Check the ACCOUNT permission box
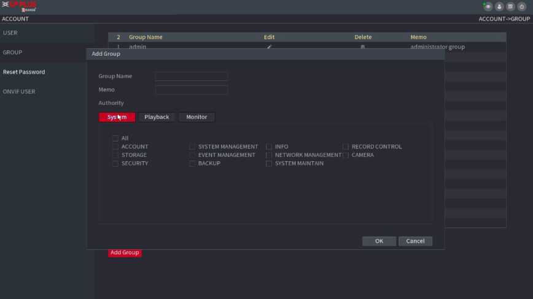The image size is (533, 299). click(115, 147)
